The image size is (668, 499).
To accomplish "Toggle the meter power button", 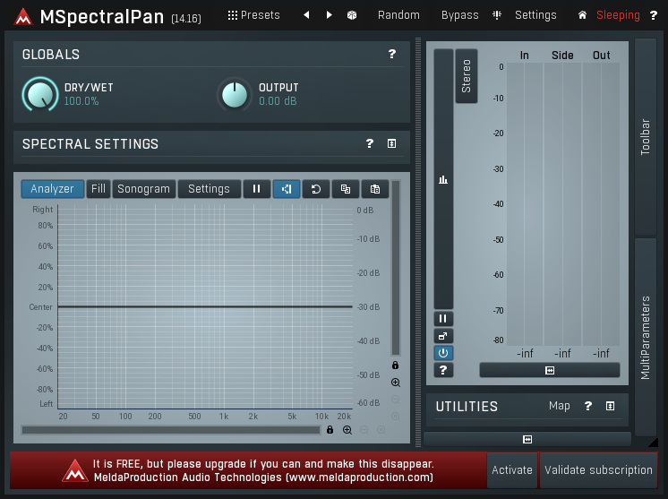I will tap(443, 353).
